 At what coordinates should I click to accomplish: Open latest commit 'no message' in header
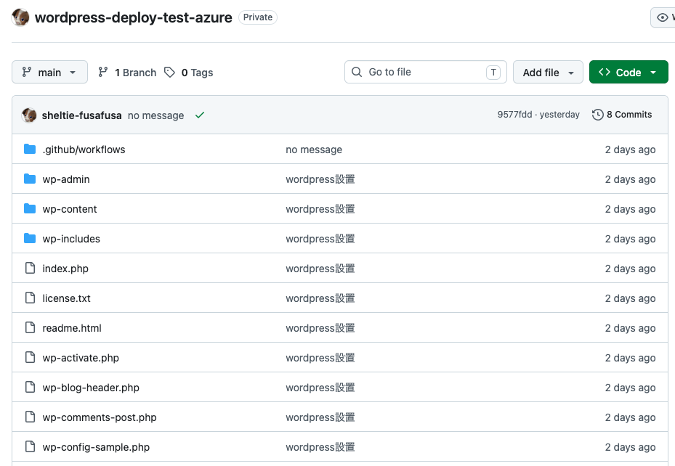coord(155,115)
